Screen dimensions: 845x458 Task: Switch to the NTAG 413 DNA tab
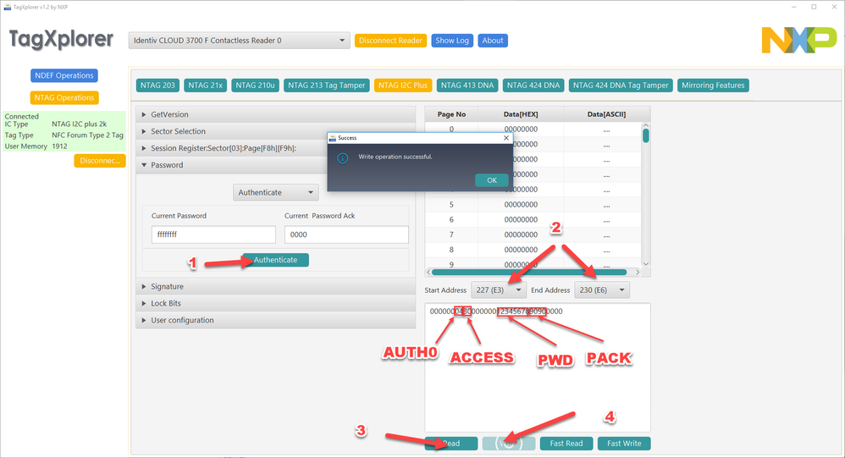[x=467, y=86]
